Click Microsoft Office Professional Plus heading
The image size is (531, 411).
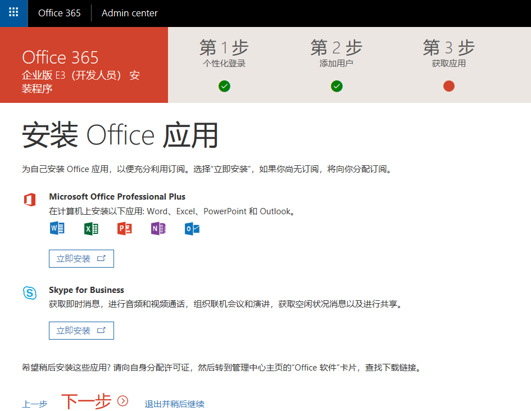coord(117,197)
